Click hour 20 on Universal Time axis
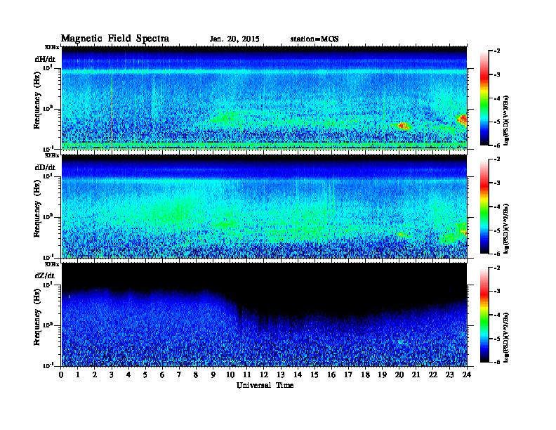 click(x=399, y=374)
